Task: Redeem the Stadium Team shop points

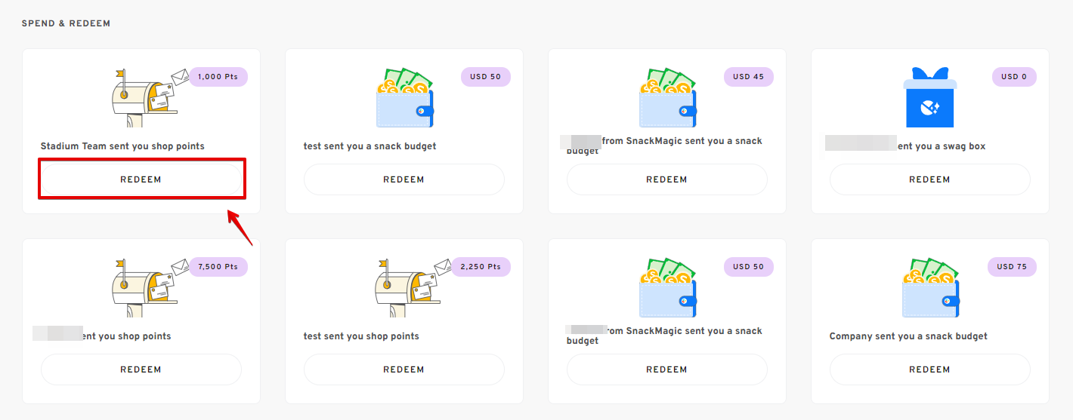Action: tap(141, 179)
